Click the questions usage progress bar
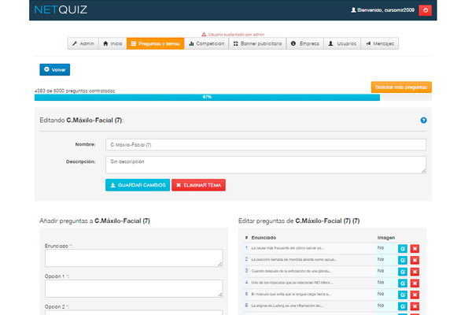This screenshot has height=315, width=472. 207,97
